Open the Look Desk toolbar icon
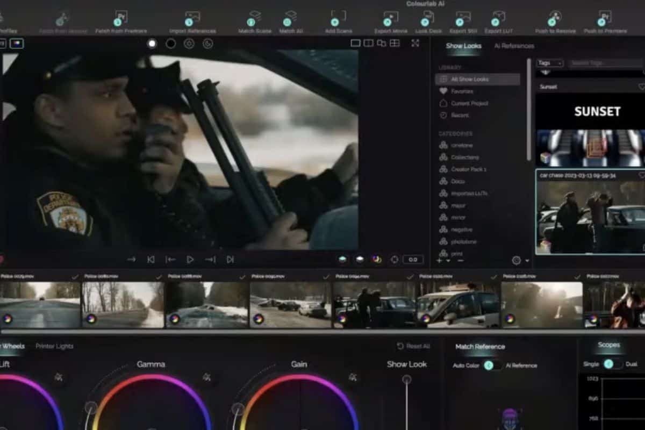The image size is (645, 430). click(428, 19)
